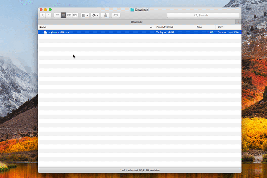Switch to cover flow view

click(x=75, y=15)
